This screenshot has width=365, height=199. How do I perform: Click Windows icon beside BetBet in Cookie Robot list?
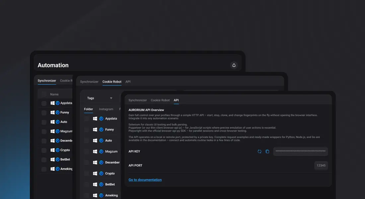point(95,184)
